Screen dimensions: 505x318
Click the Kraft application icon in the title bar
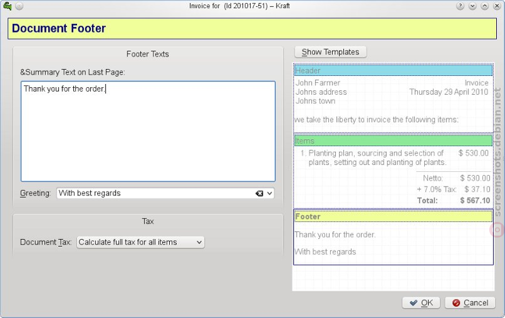[7, 6]
